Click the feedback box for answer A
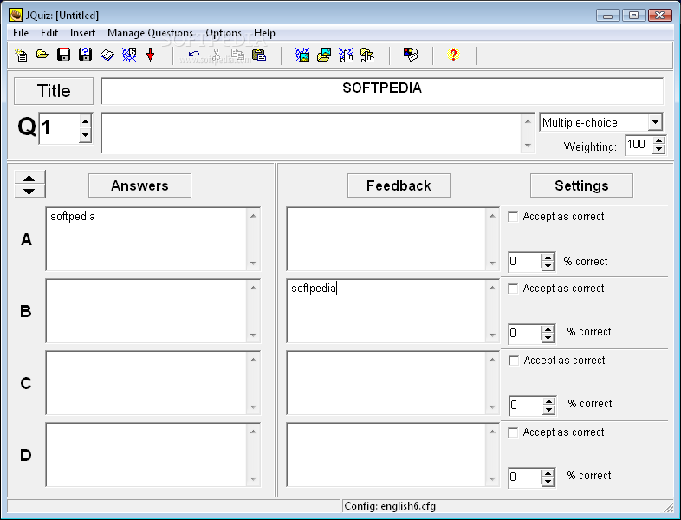This screenshot has height=520, width=681. coord(386,239)
